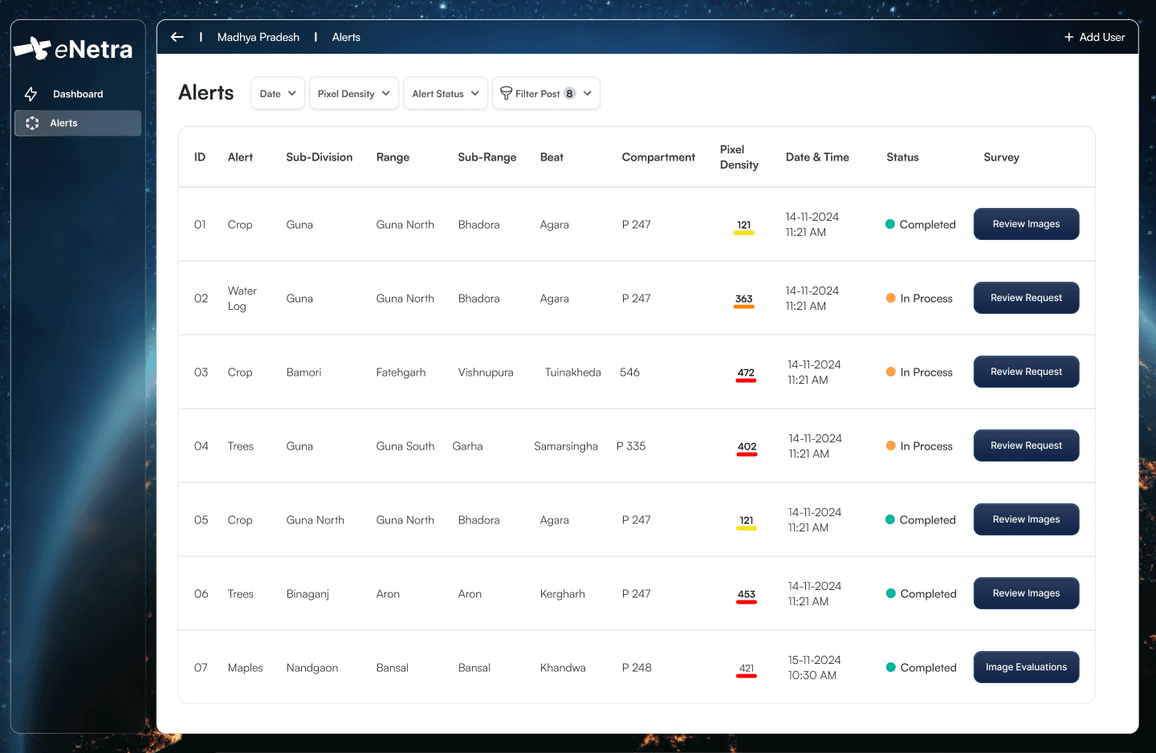This screenshot has width=1156, height=753.
Task: Select Alerts in the sidebar
Action: point(78,123)
